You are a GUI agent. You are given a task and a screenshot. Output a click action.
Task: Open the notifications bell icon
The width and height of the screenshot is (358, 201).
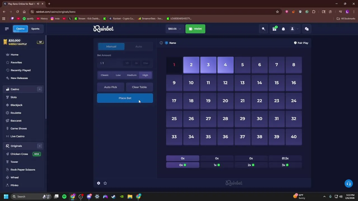(283, 29)
